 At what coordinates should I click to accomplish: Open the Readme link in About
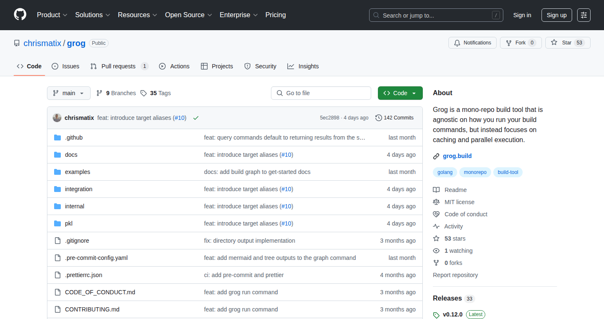(x=450, y=190)
